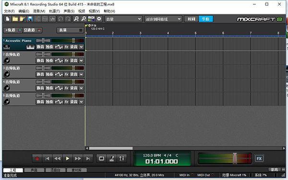Click the speaker icon on track 3
This screenshot has height=180, width=288.
point(7,74)
